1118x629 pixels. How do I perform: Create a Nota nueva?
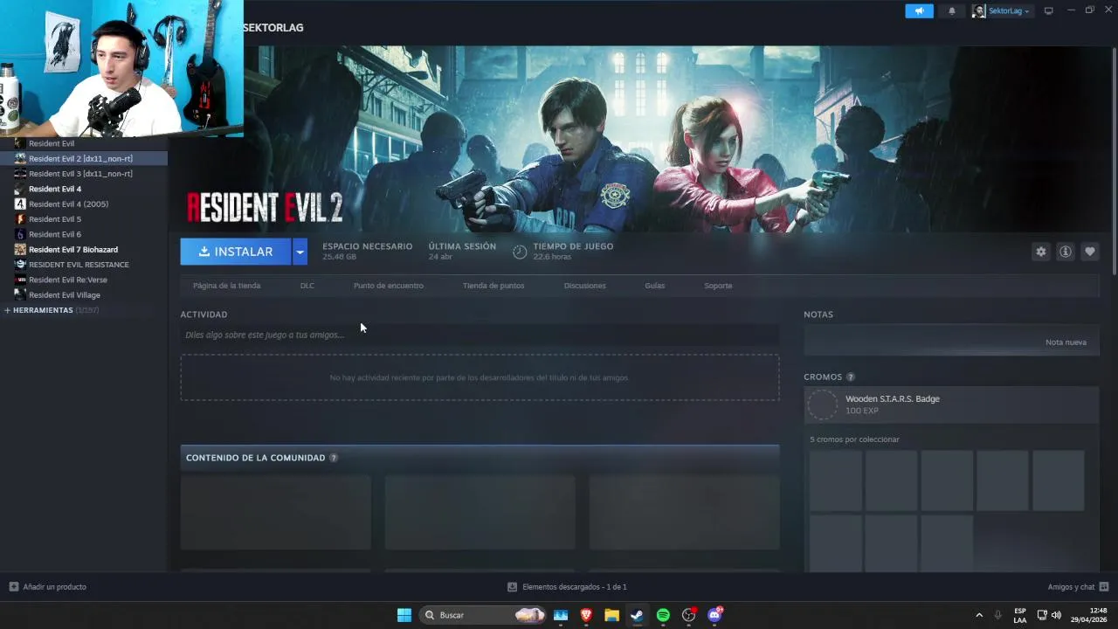(x=1066, y=342)
